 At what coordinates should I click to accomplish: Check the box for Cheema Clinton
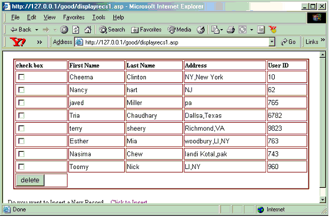click(21, 77)
